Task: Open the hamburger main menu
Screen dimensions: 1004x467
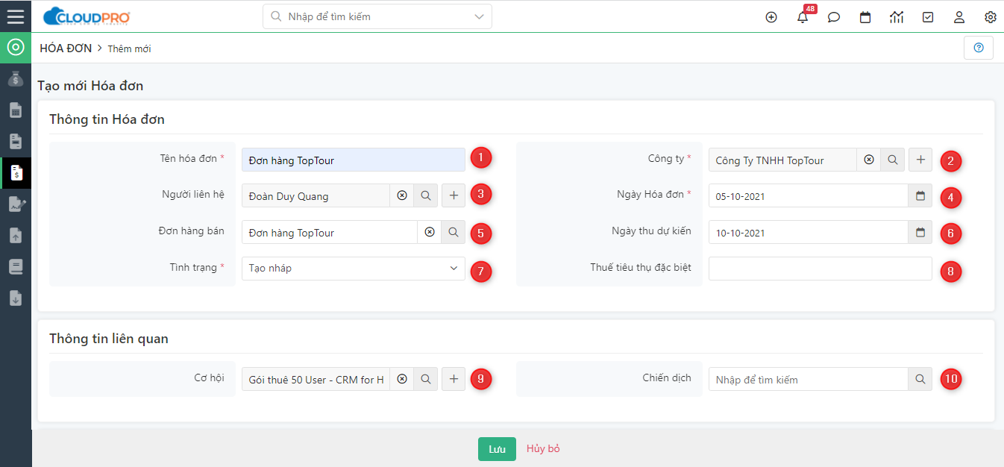Action: click(16, 16)
